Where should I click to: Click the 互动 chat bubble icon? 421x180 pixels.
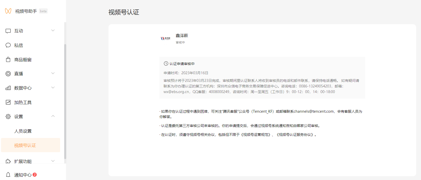[8, 31]
